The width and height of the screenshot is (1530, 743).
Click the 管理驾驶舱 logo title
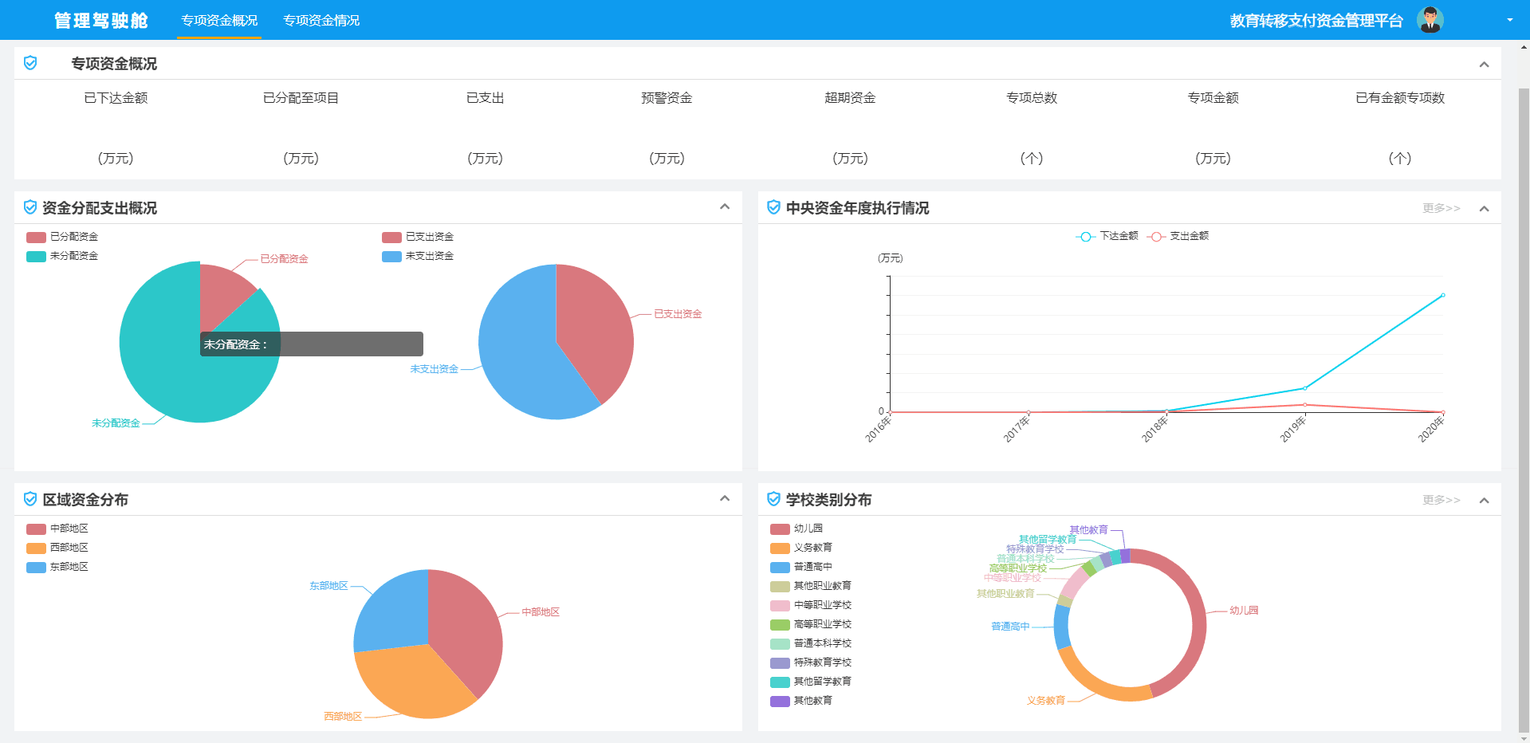100,21
